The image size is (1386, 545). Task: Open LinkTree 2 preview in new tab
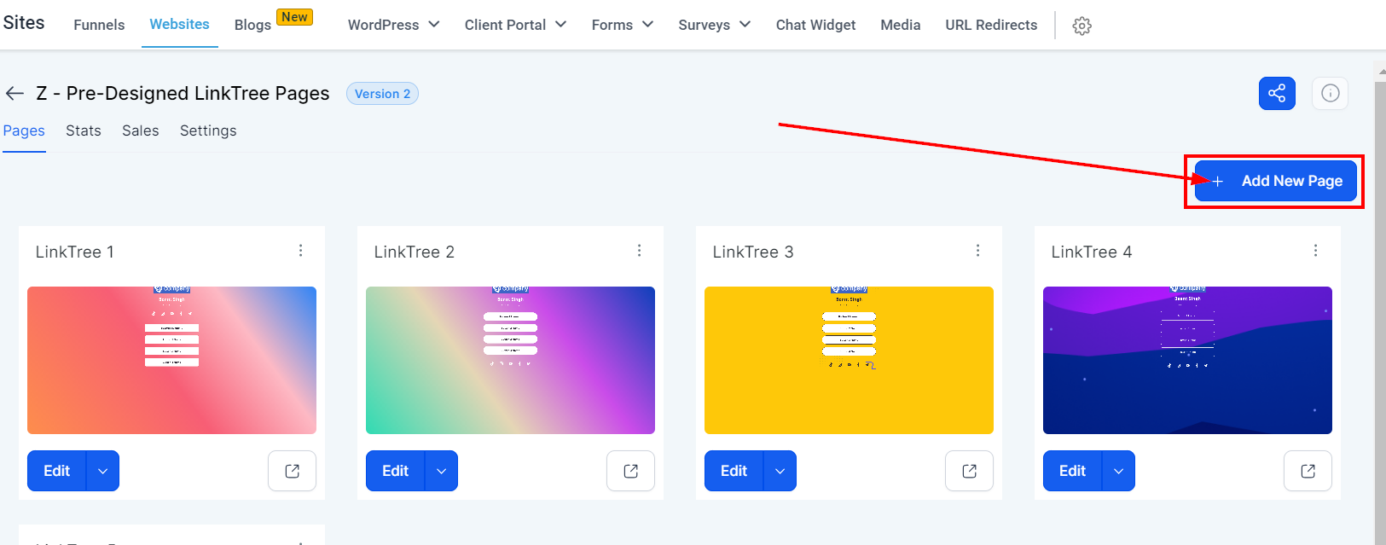click(630, 471)
